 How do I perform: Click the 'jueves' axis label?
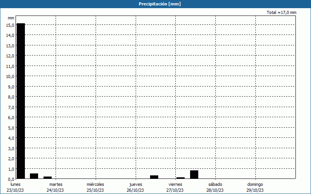click(136, 184)
